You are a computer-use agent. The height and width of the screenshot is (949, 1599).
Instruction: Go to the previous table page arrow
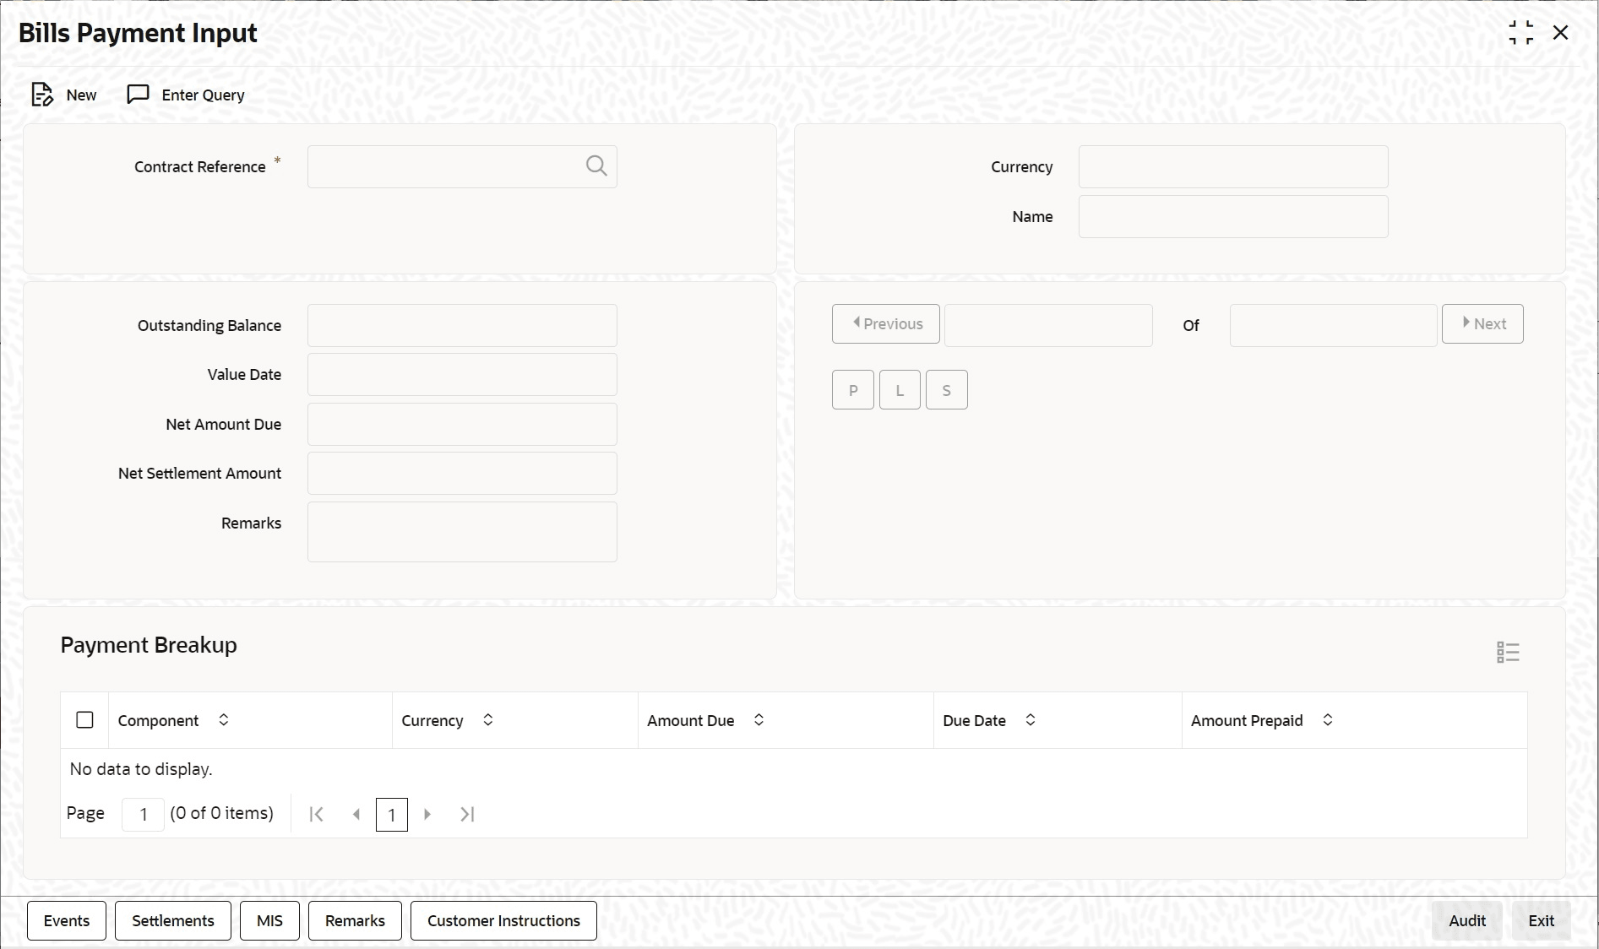point(356,814)
